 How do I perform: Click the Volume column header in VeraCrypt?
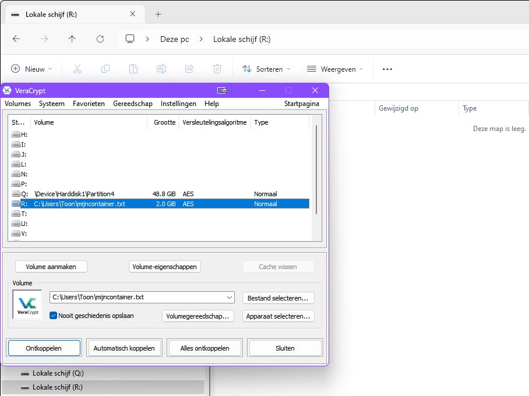pyautogui.click(x=89, y=122)
